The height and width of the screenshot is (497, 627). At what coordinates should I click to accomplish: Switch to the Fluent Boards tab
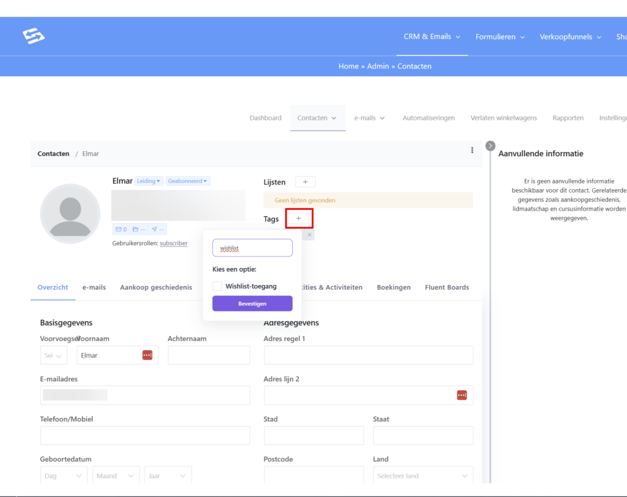[447, 287]
